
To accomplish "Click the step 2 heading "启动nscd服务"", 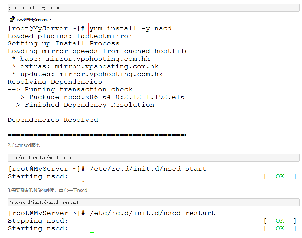I will (x=24, y=145).
